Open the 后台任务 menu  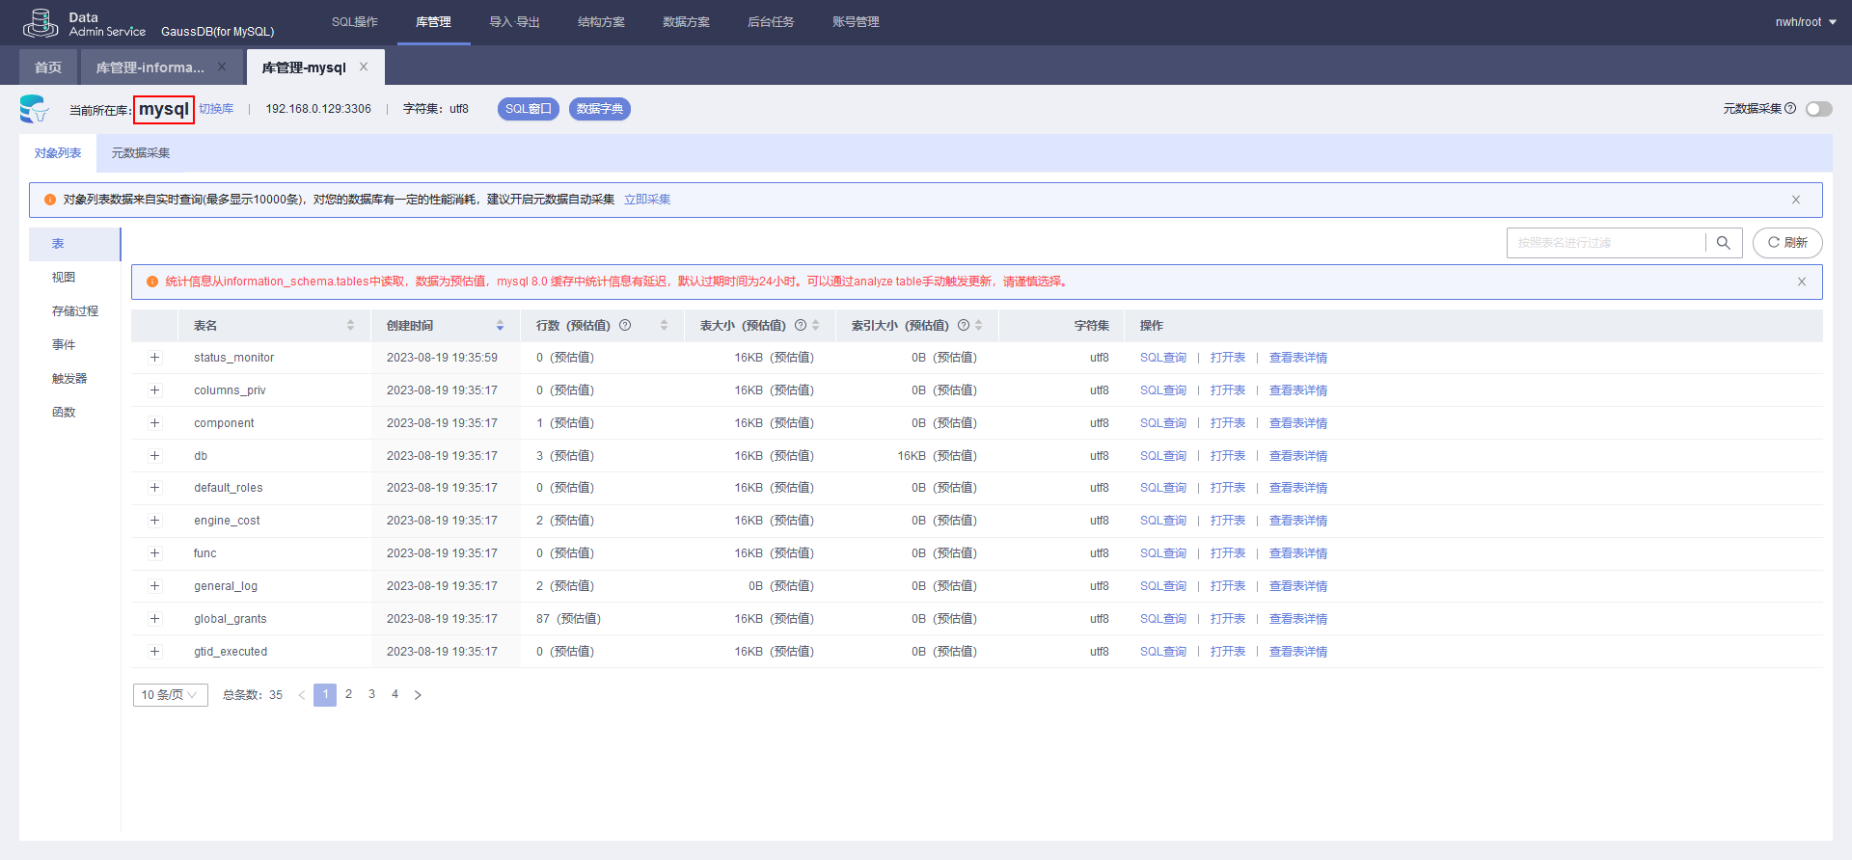coord(771,22)
